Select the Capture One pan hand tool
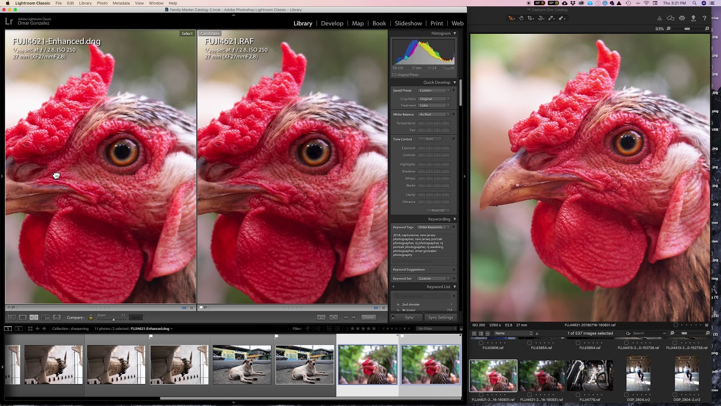Screen dimensions: 721x406 [521, 18]
